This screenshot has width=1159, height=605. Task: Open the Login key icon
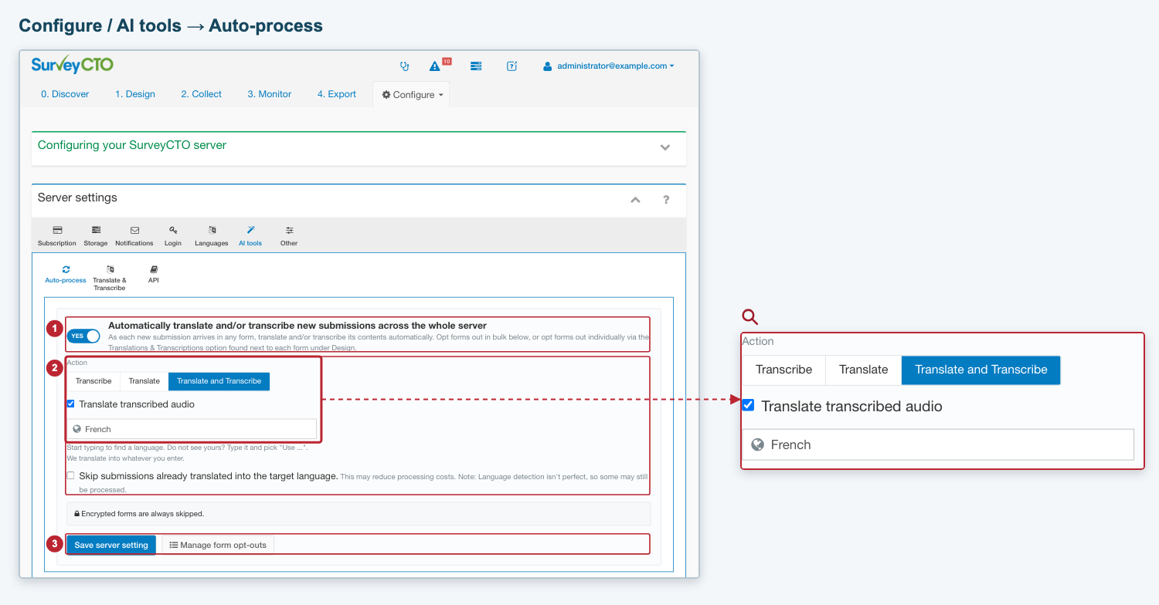[x=173, y=230]
